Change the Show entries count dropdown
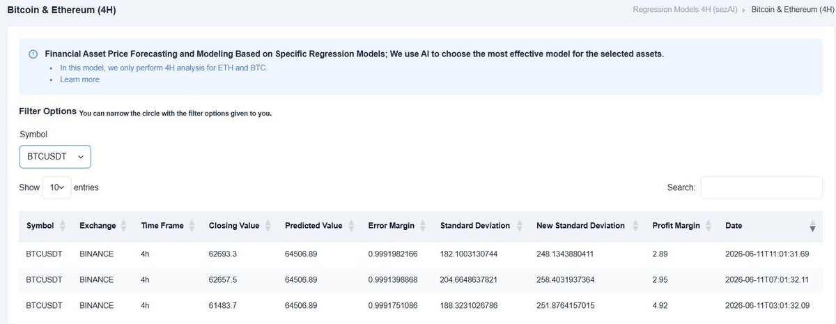The width and height of the screenshot is (836, 324). [x=56, y=187]
